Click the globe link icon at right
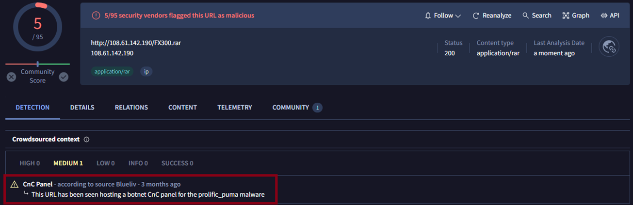Viewport: 633px width, 205px height. pyautogui.click(x=609, y=47)
